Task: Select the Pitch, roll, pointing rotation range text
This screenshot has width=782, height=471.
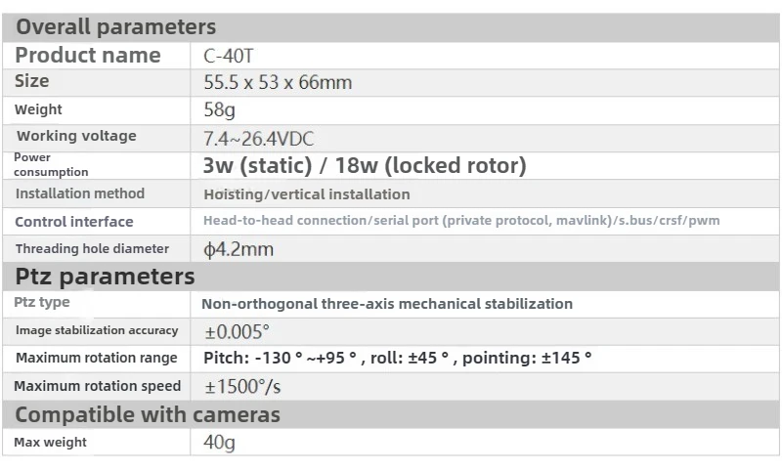Action: (397, 358)
